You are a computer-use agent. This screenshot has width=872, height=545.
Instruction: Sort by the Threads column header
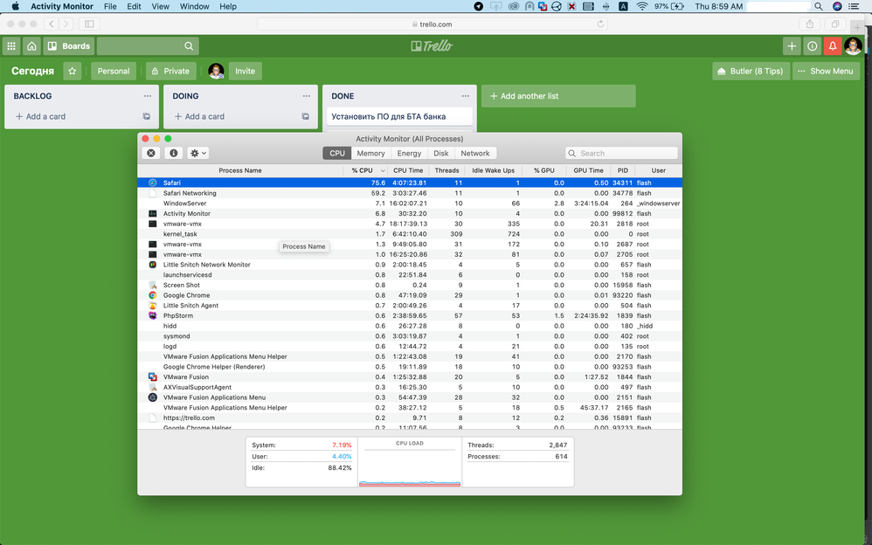(x=446, y=170)
